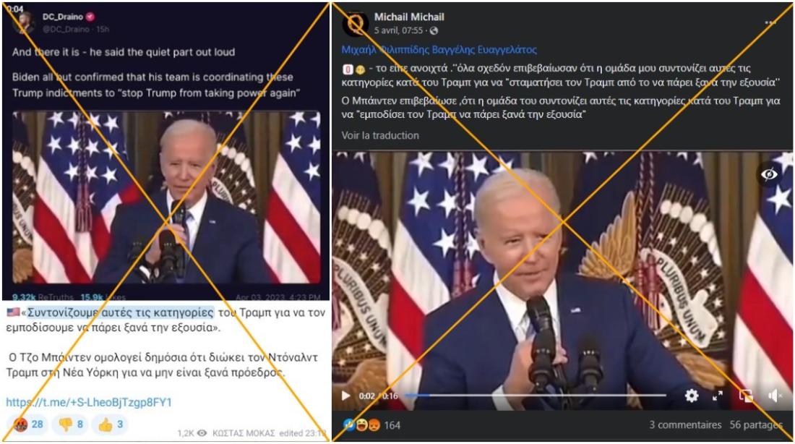Play the Facebook video

tap(345, 396)
